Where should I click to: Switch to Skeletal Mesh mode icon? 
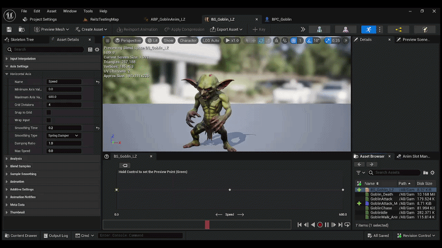(x=345, y=29)
